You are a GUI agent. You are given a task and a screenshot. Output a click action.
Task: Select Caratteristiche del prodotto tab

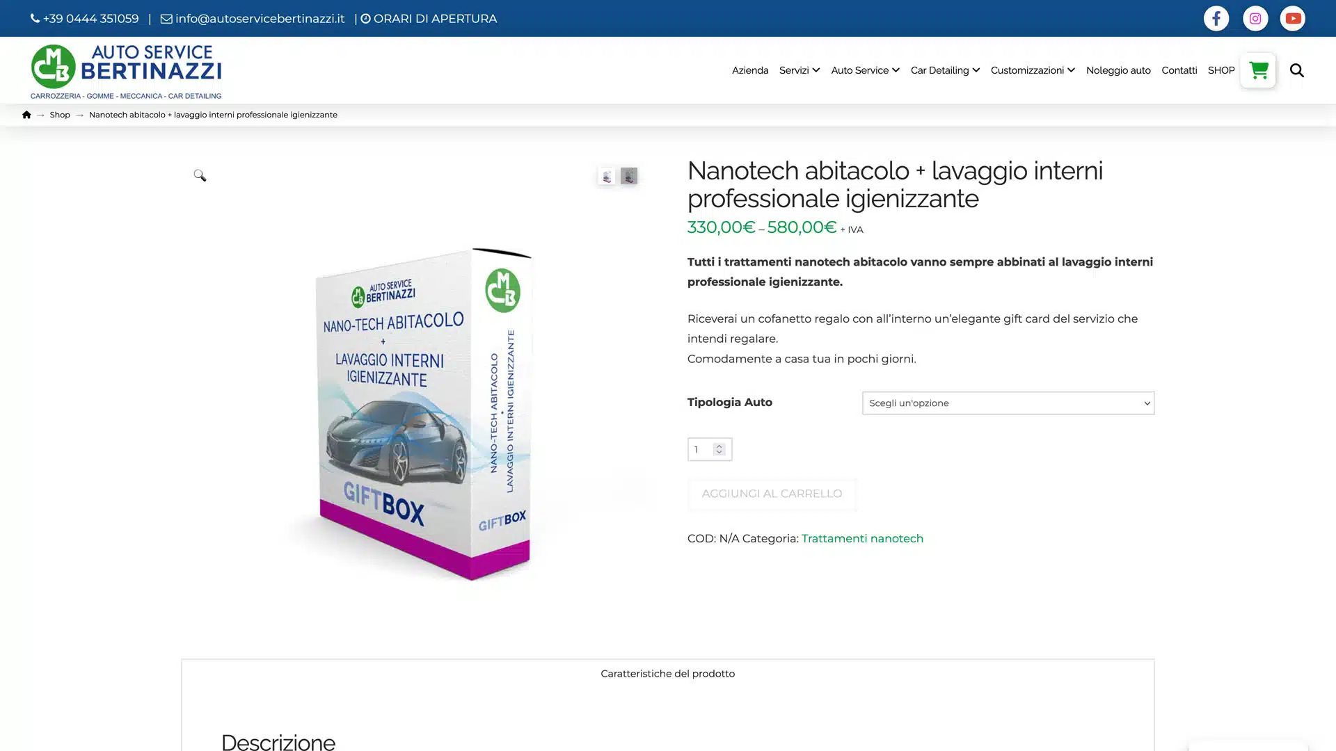668,674
